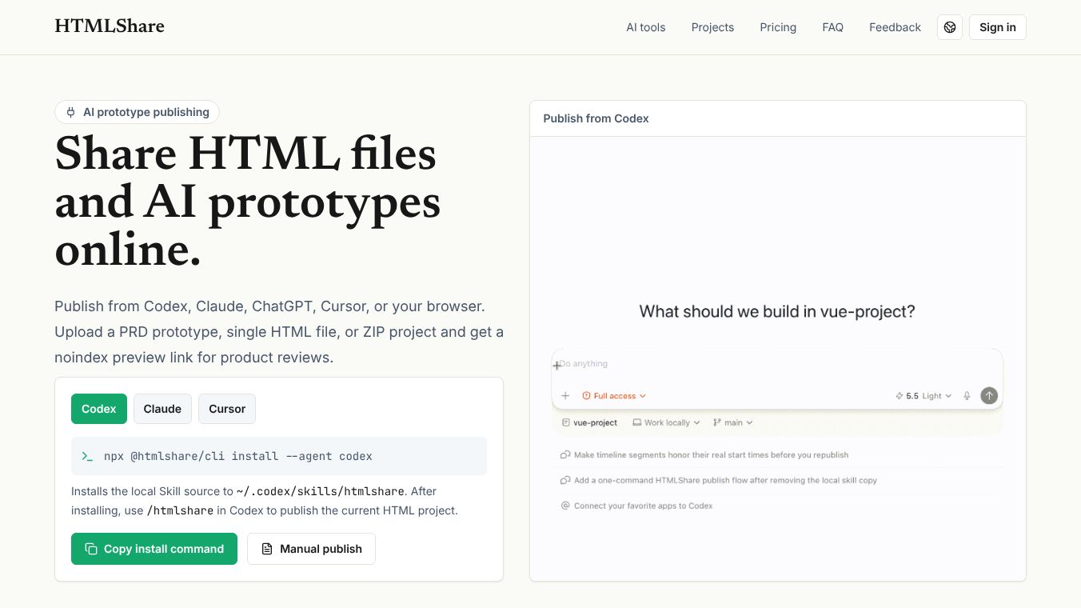Click the plug icon in the badge

click(x=71, y=112)
